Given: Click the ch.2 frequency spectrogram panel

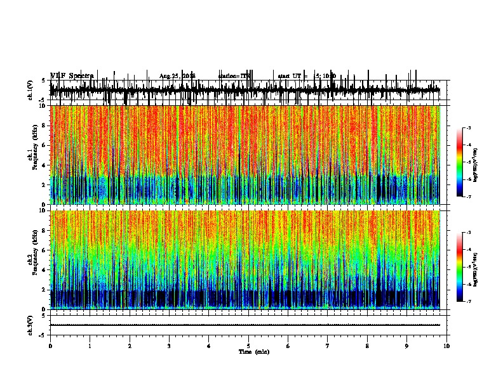Looking at the screenshot, I should click(x=245, y=260).
